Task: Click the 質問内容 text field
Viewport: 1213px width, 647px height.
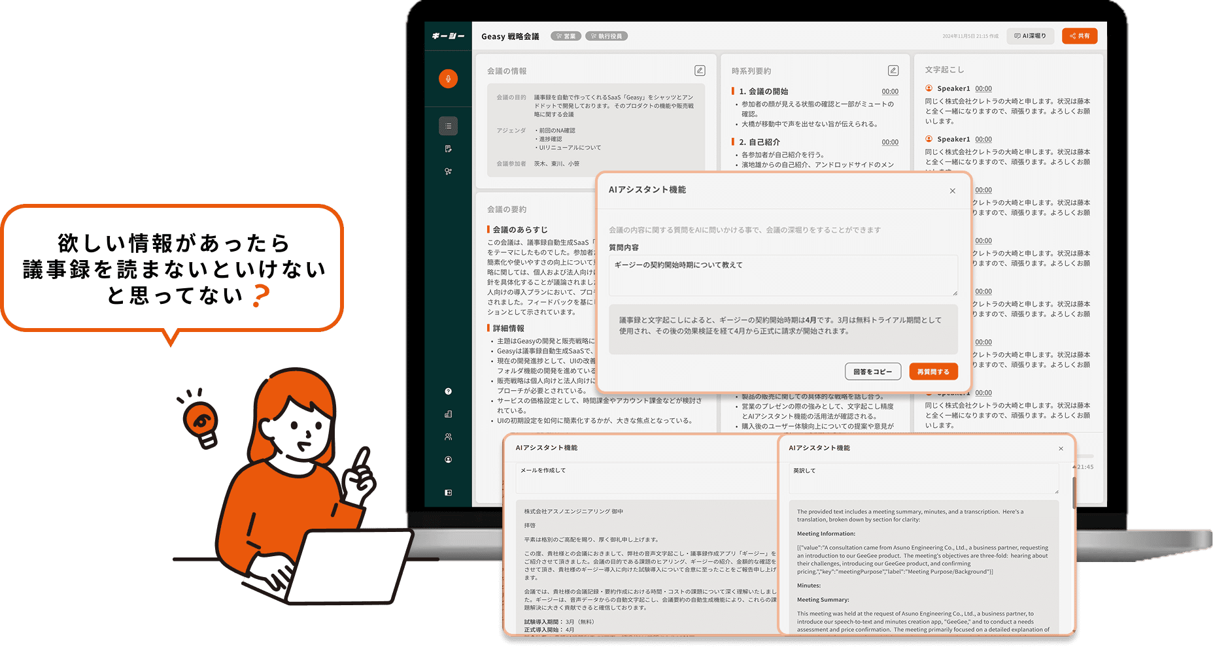Action: (x=783, y=275)
